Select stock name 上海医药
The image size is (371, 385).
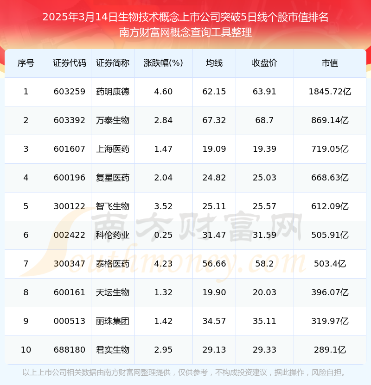[113, 149]
